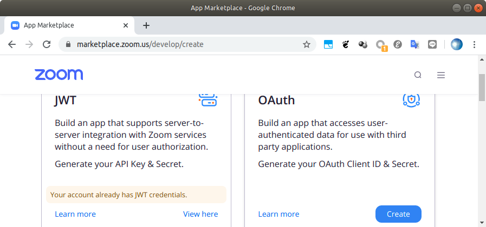Close the App Marketplace tab
The image size is (486, 227).
point(126,25)
